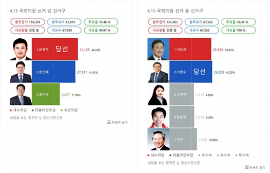Click the green bar for 3.홍순경
The height and width of the screenshot is (173, 270).
coord(46,94)
